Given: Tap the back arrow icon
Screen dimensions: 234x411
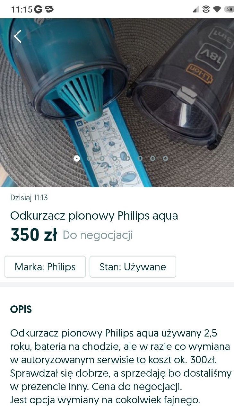Looking at the screenshot, I should click(18, 36).
